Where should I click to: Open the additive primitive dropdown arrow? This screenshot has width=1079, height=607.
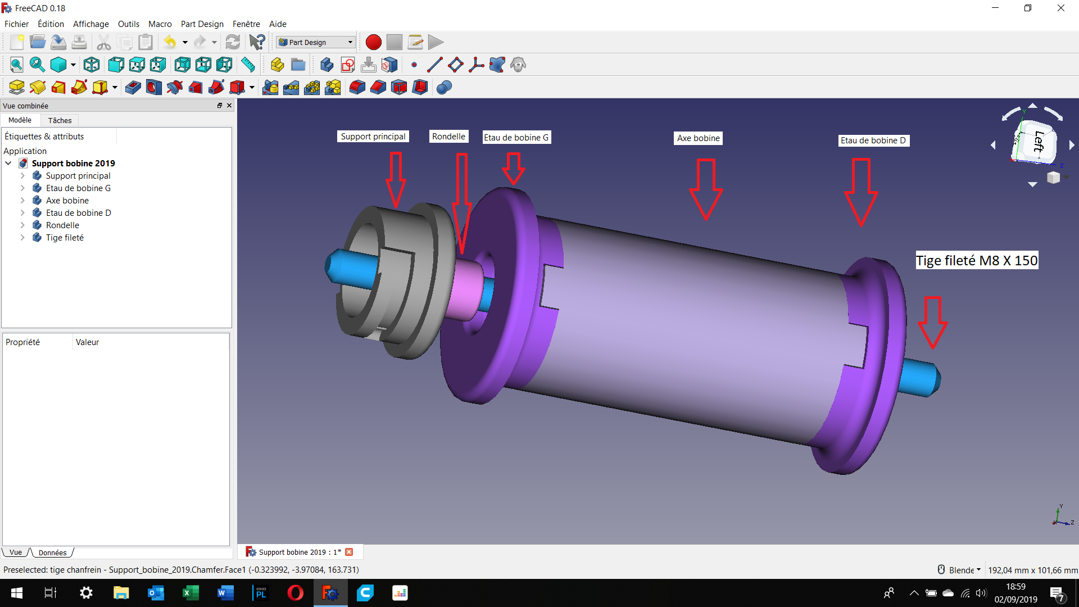115,87
